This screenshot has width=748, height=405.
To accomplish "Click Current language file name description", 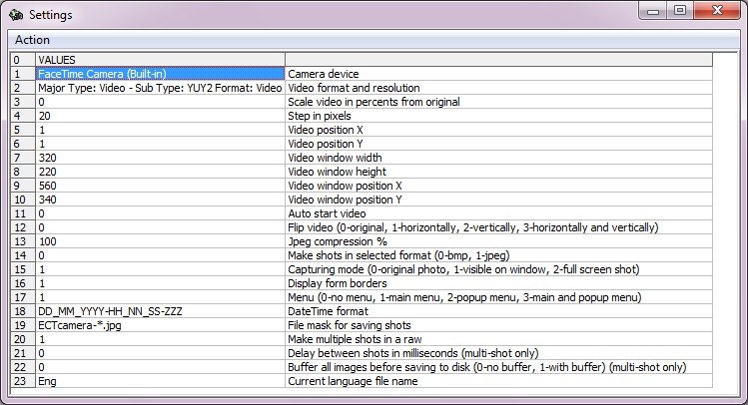I will tap(498, 381).
